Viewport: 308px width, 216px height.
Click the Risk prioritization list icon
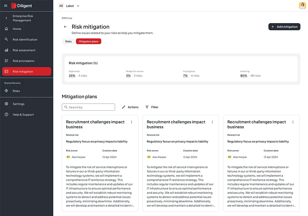6,60
